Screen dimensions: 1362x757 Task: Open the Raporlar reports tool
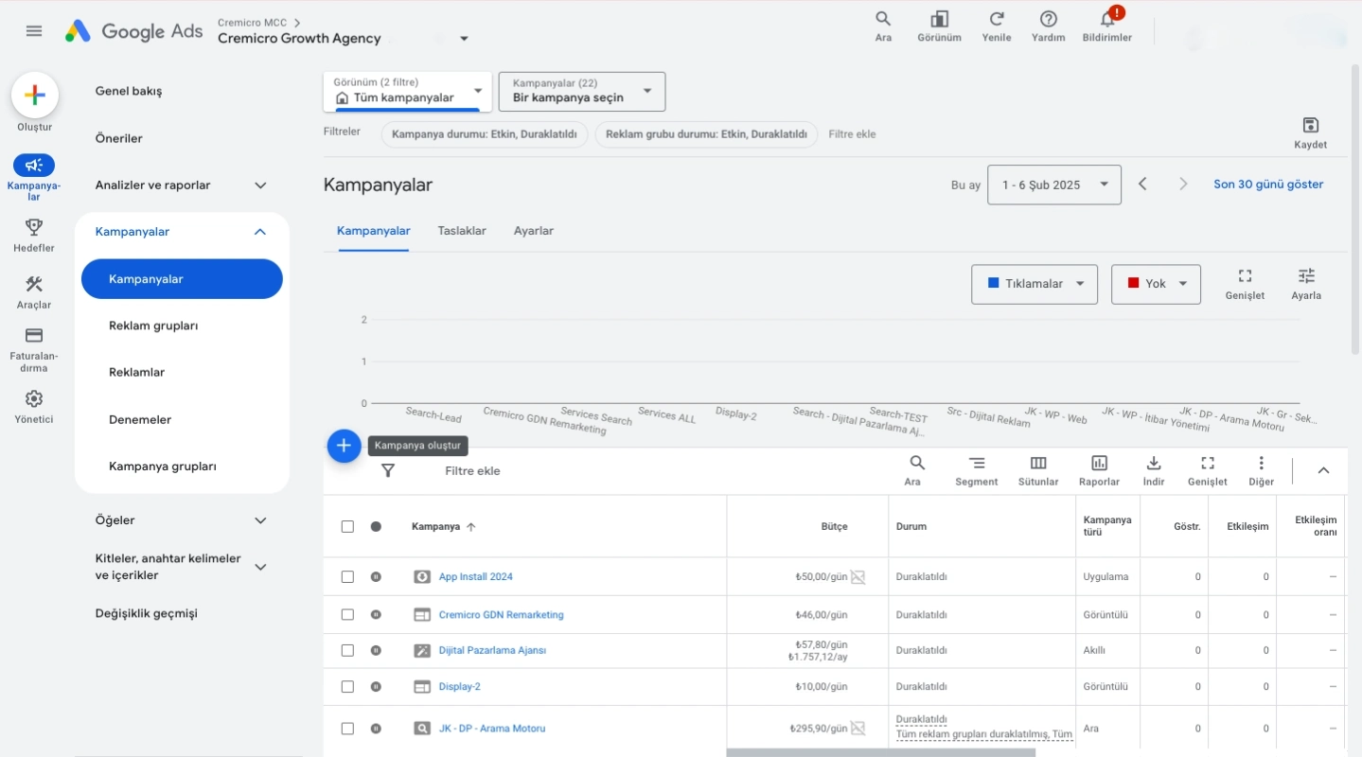(1099, 470)
